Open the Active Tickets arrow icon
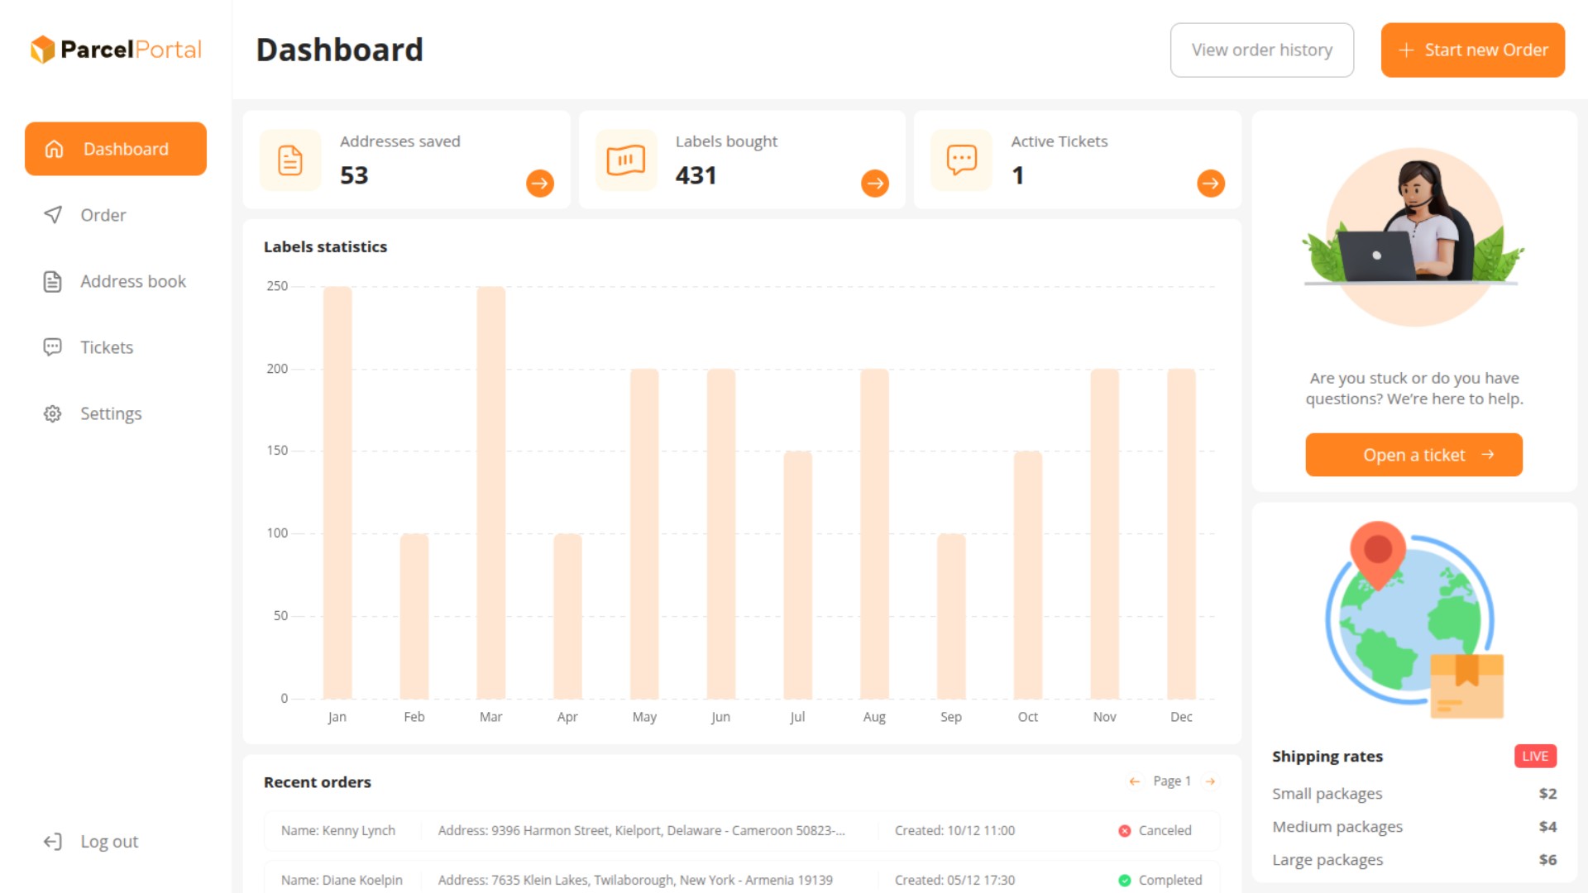1588x893 pixels. coord(1210,183)
